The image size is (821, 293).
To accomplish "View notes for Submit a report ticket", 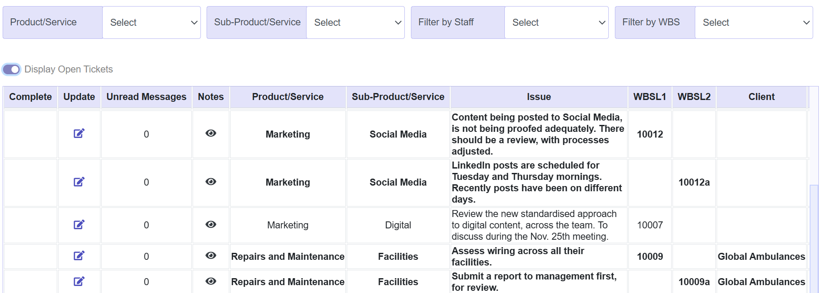I will [x=211, y=281].
